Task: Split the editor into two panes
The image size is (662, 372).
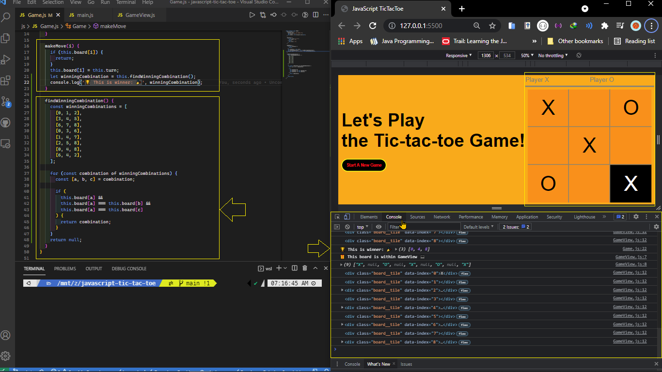Action: pyautogui.click(x=316, y=15)
